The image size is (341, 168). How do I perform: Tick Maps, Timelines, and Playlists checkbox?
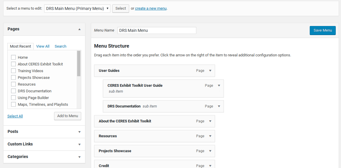13,105
